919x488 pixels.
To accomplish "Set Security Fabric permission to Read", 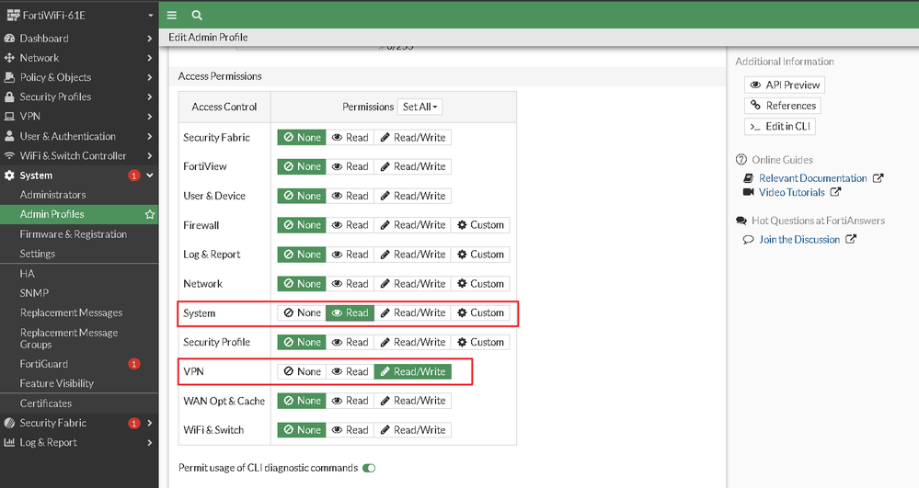I will (x=350, y=138).
